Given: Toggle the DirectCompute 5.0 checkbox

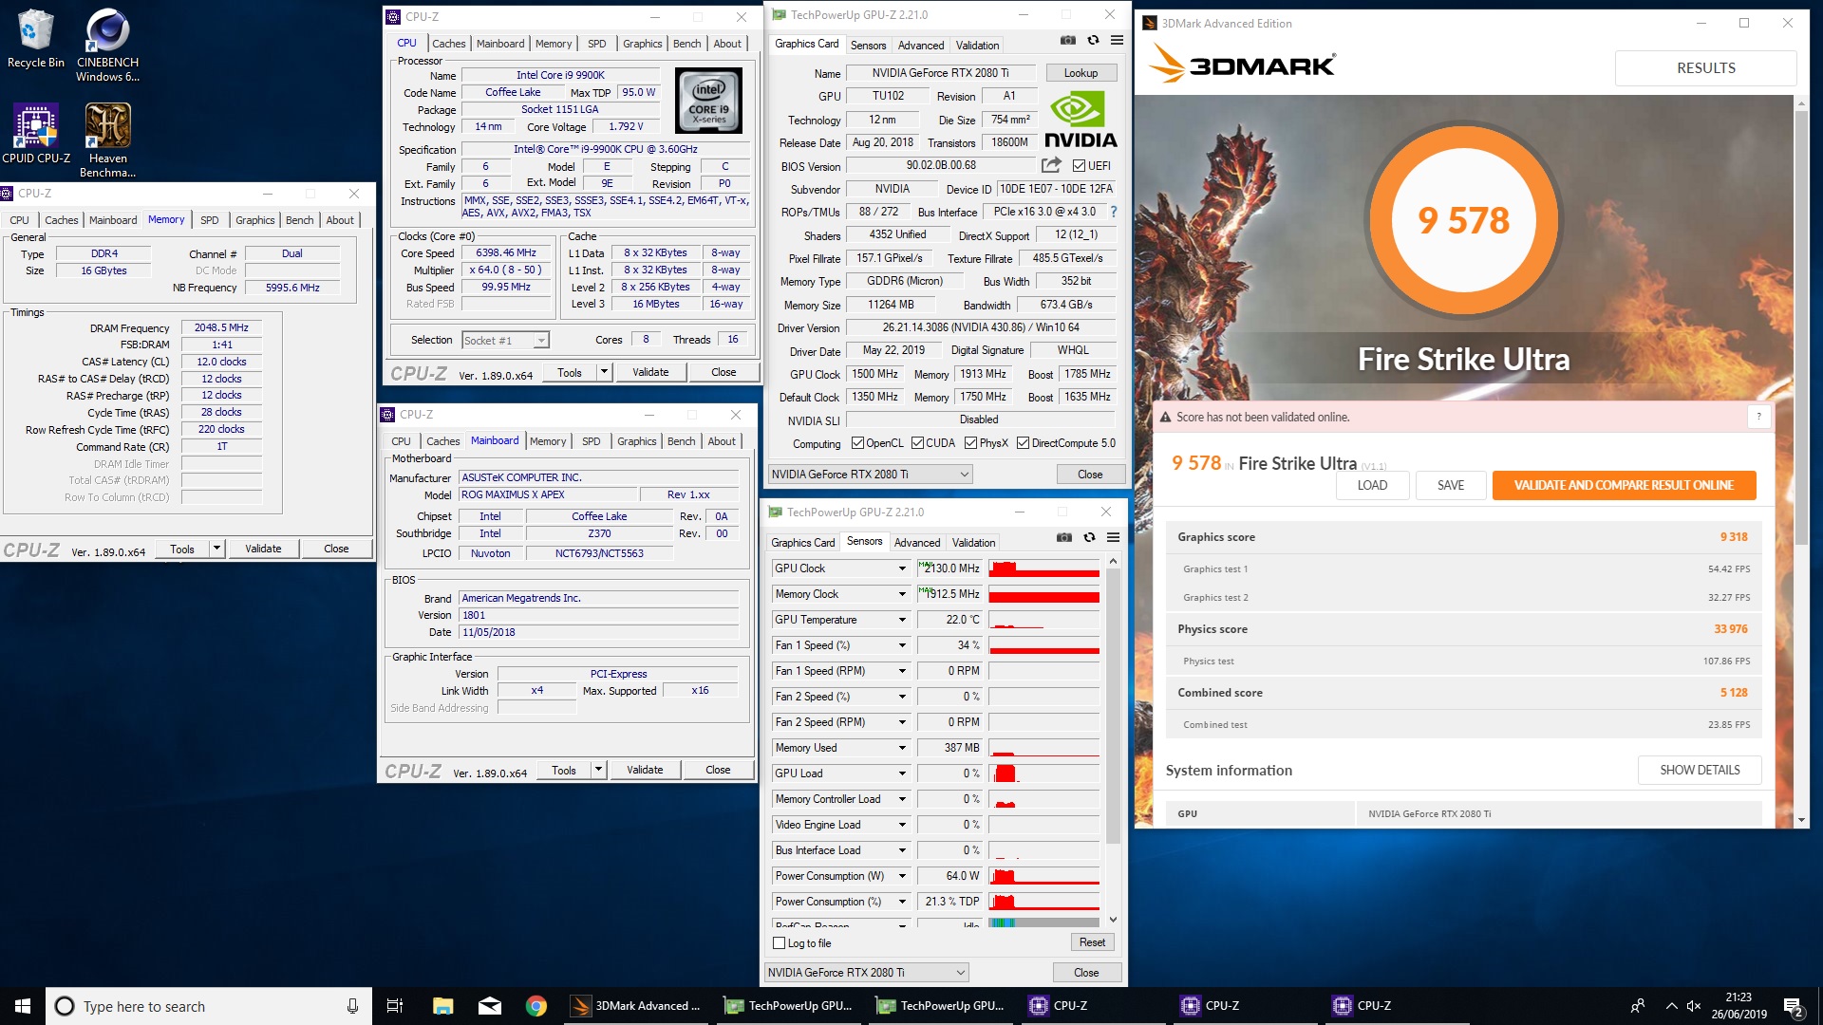Looking at the screenshot, I should tap(1023, 443).
